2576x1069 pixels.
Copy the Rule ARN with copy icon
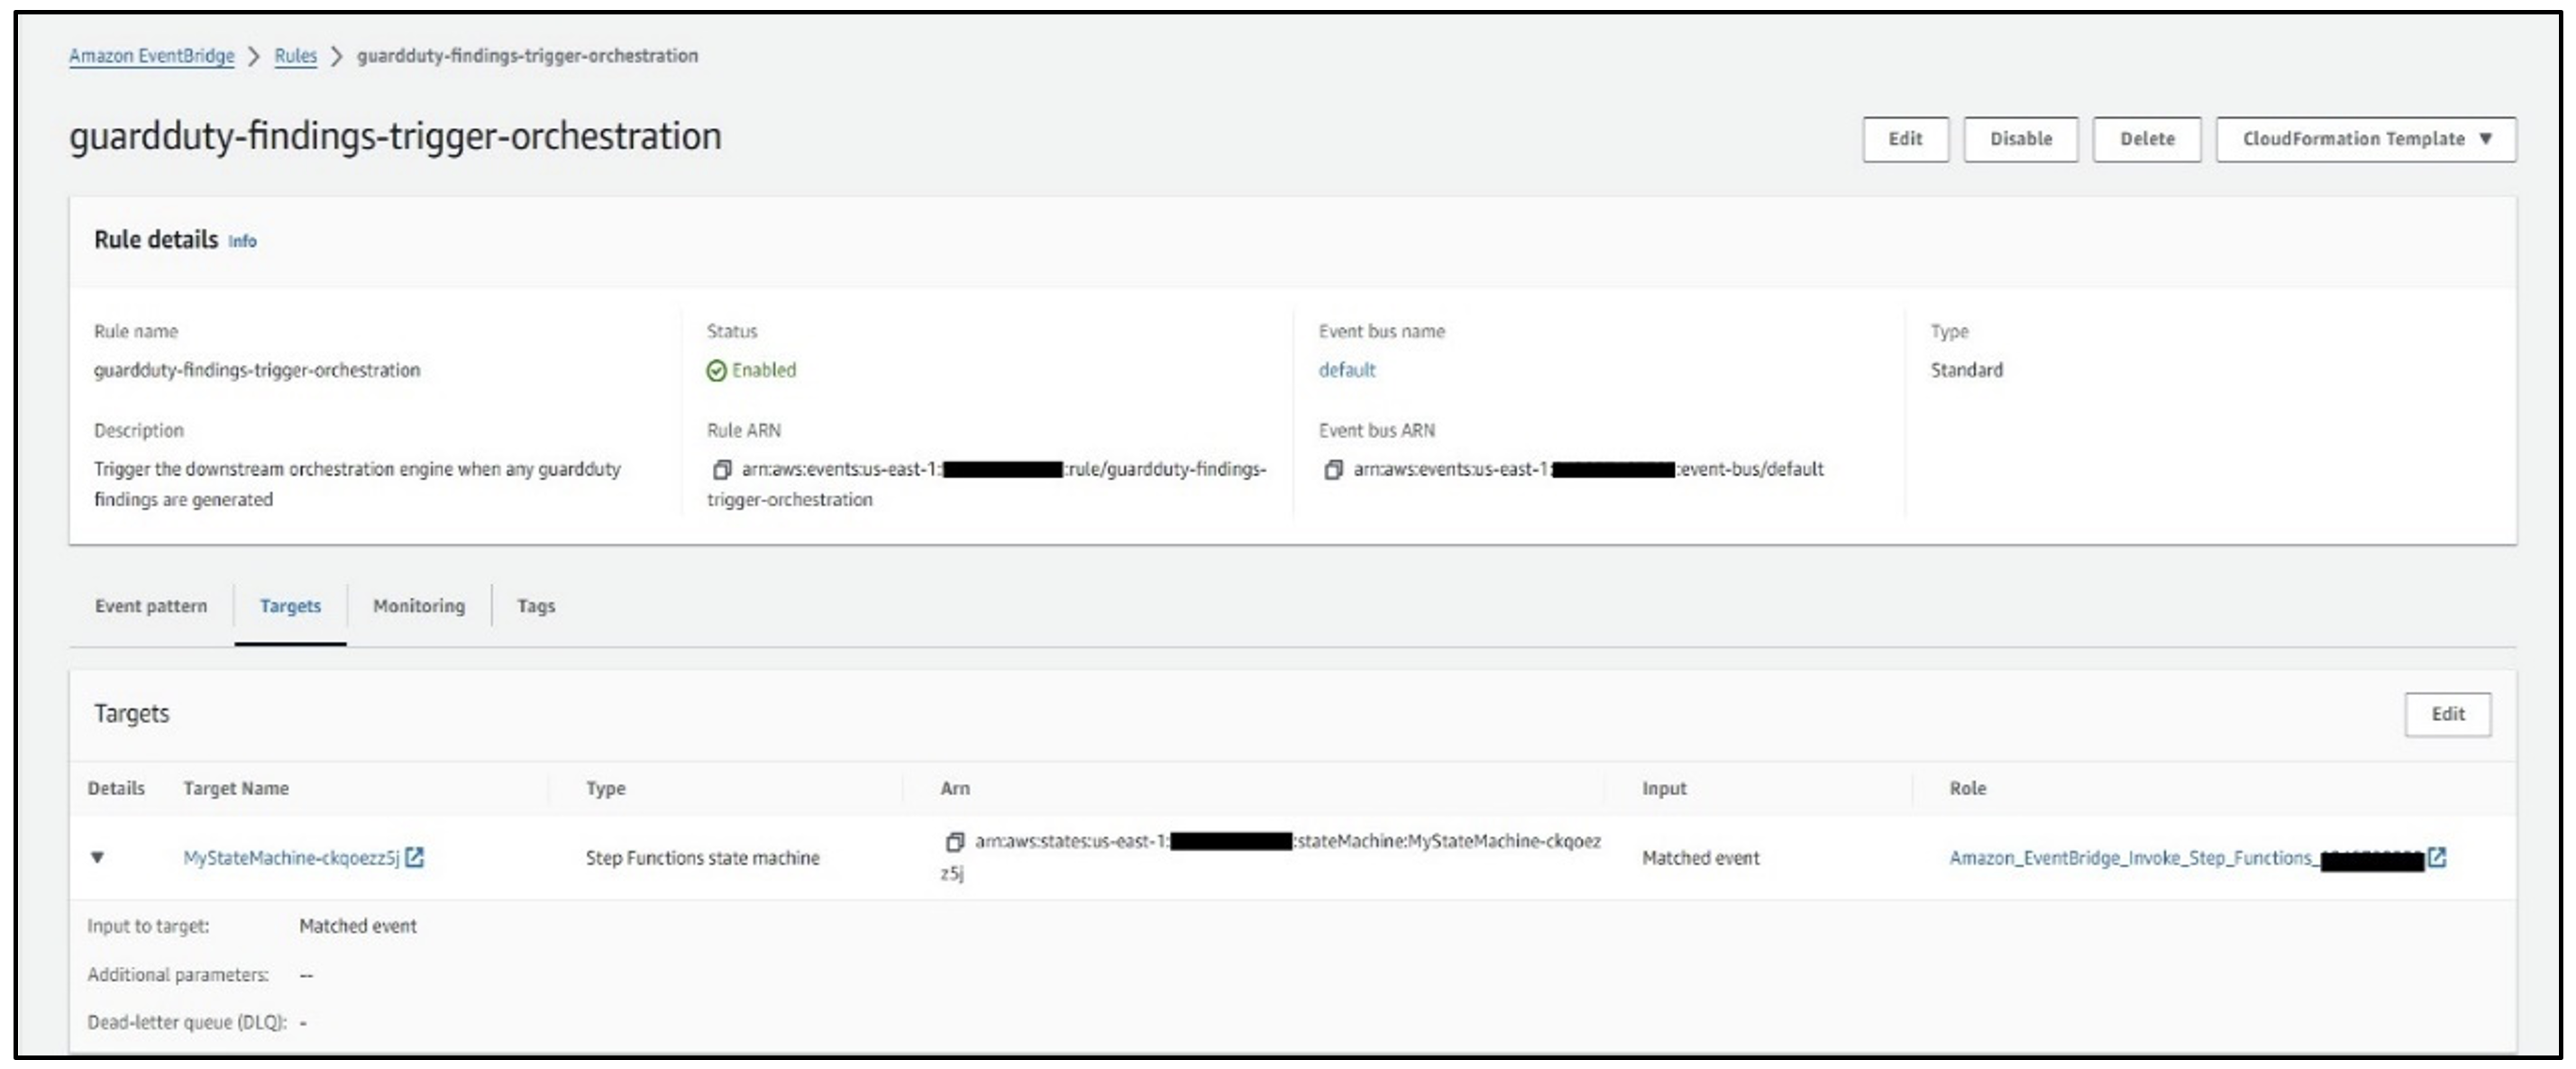[x=721, y=469]
